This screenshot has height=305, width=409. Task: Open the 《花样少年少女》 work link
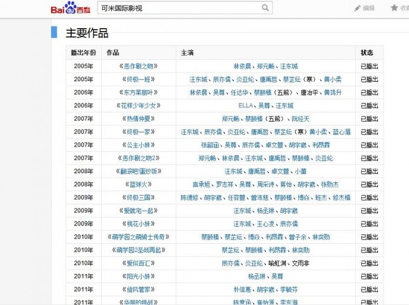coord(138,106)
